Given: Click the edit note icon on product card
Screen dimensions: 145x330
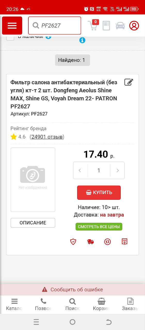Looking at the screenshot, I should click(x=129, y=82).
